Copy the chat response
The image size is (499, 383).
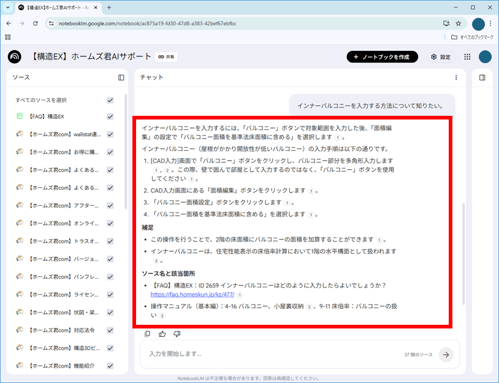click(x=147, y=334)
